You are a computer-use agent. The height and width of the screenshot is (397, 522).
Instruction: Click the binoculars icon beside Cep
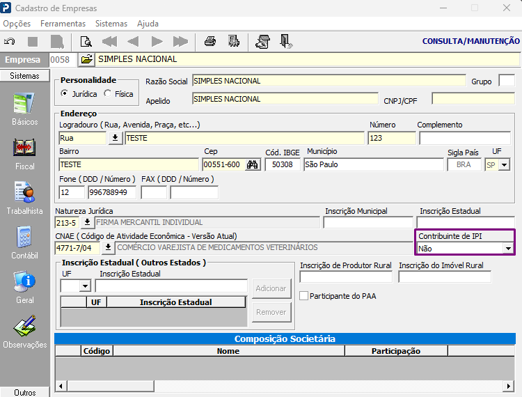coord(252,164)
